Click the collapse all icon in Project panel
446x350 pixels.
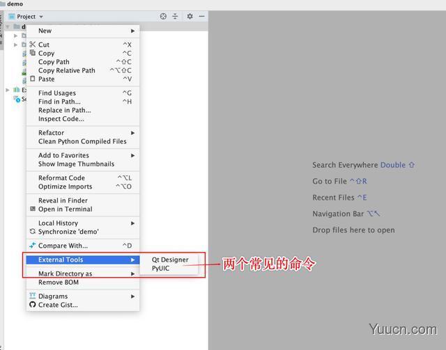[x=175, y=17]
